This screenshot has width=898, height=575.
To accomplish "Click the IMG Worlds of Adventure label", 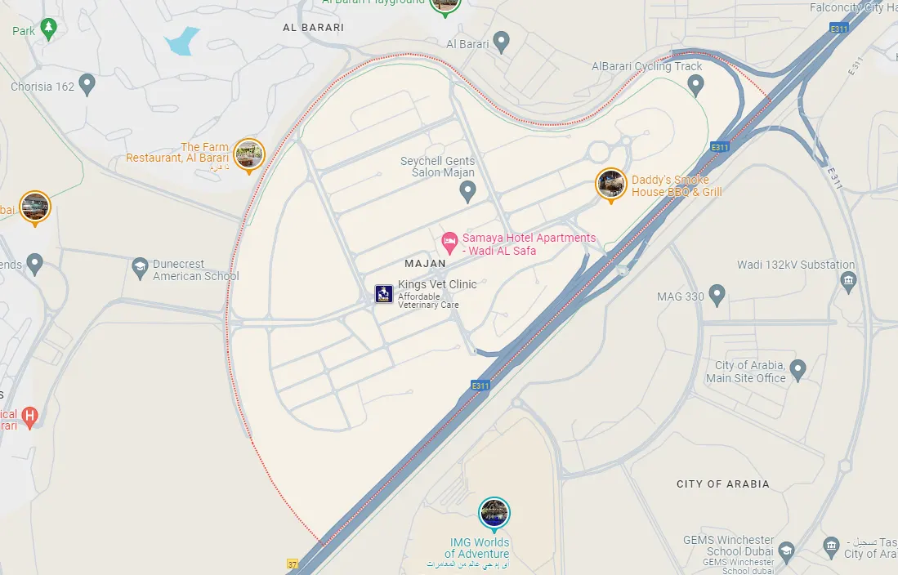I will coord(479,548).
